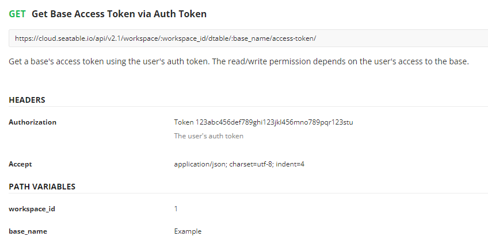Click the HEADERS section heading
Viewport: 488px width, 248px height.
pos(27,100)
